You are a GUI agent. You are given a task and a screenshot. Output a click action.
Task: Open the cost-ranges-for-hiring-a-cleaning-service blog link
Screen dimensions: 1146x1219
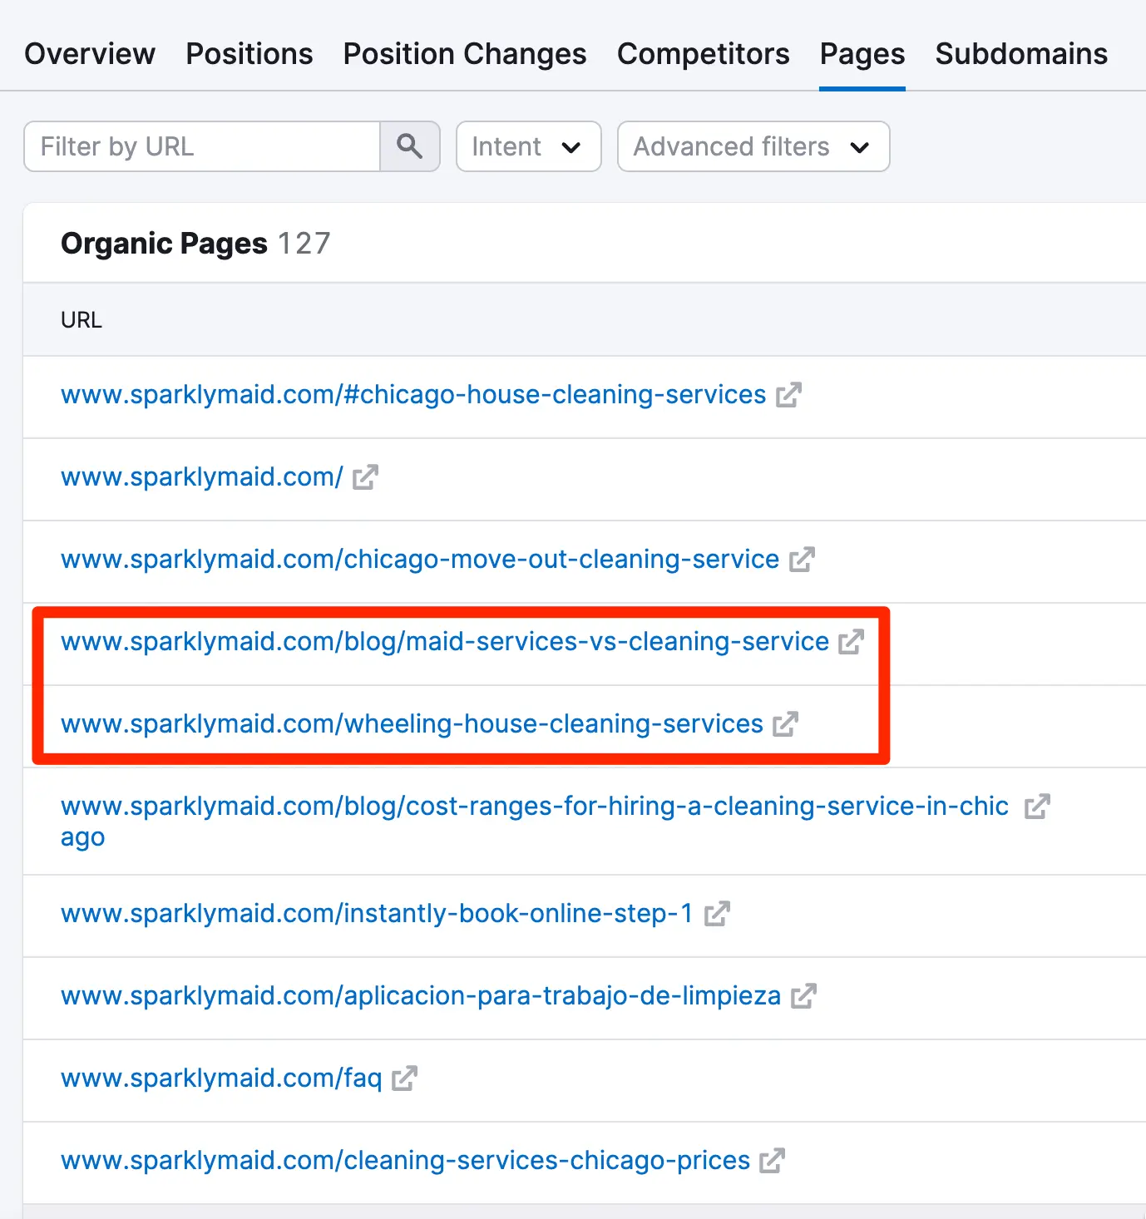click(534, 807)
